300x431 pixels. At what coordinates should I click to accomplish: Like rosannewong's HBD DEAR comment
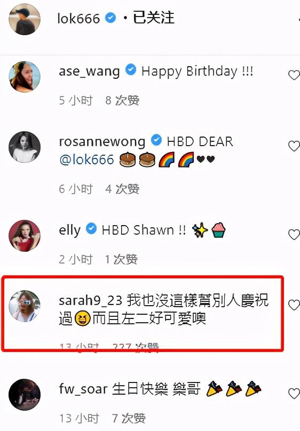[x=294, y=146]
